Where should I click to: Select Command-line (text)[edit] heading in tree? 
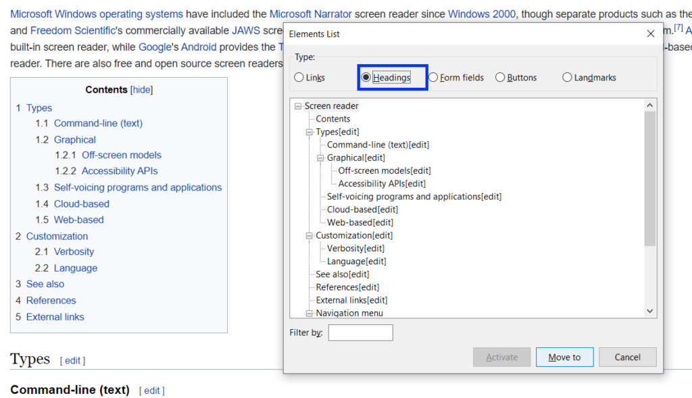378,145
